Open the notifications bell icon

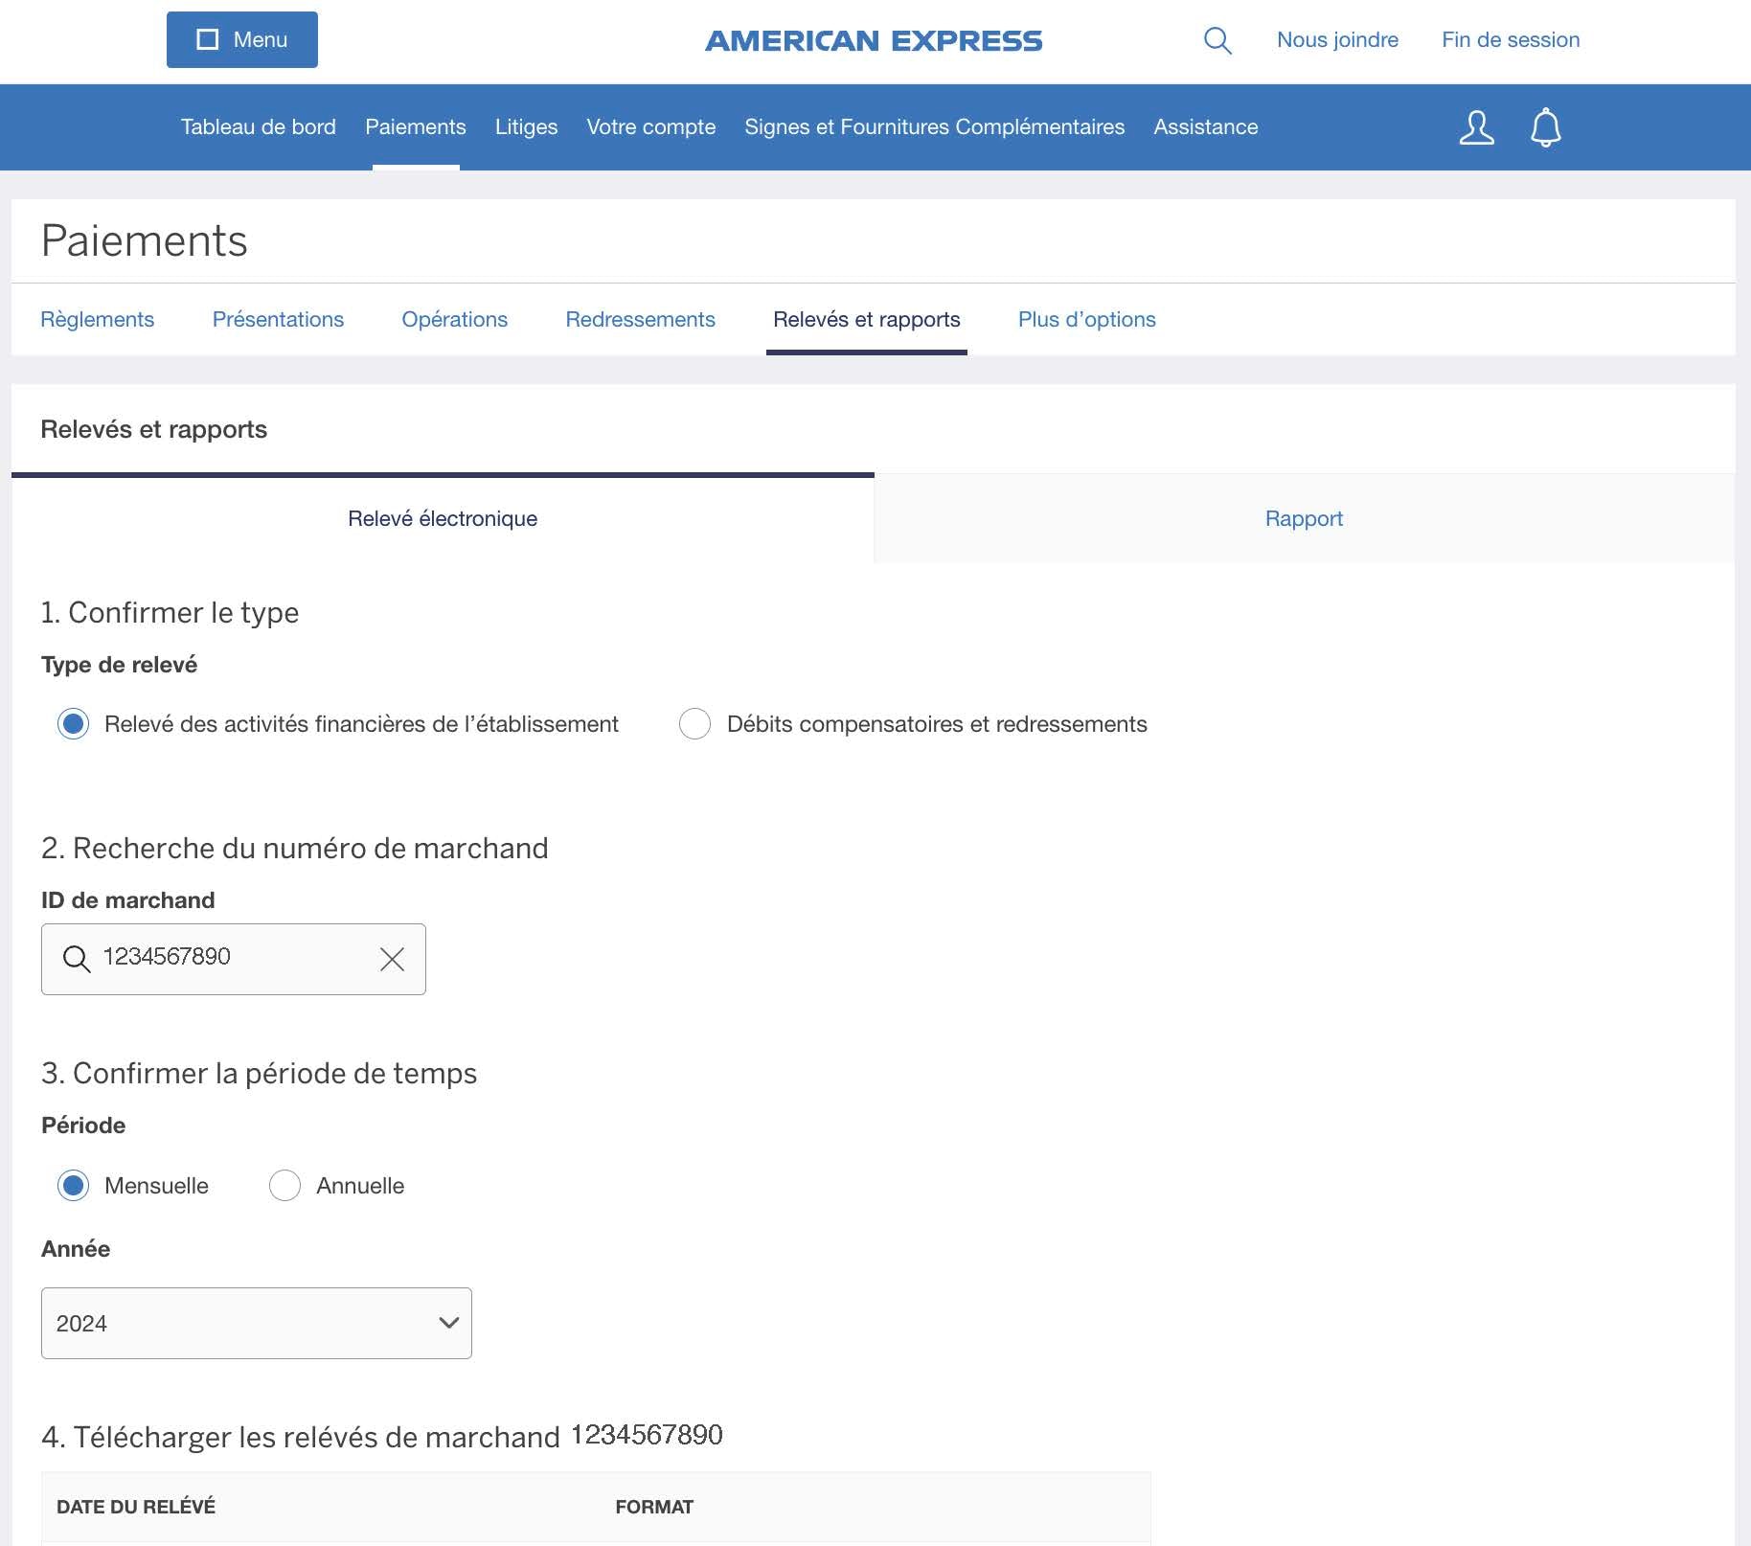tap(1544, 126)
